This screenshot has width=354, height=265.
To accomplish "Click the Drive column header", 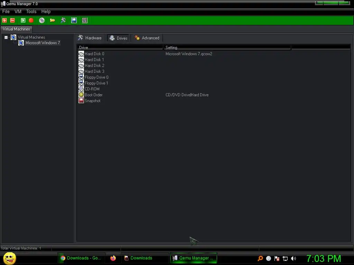I will [x=120, y=48].
